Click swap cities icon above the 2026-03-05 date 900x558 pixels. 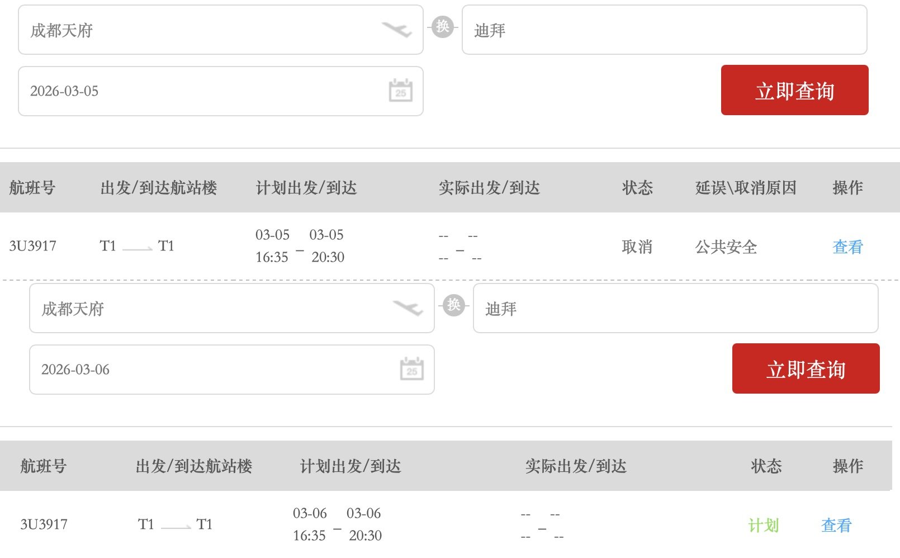pyautogui.click(x=442, y=26)
